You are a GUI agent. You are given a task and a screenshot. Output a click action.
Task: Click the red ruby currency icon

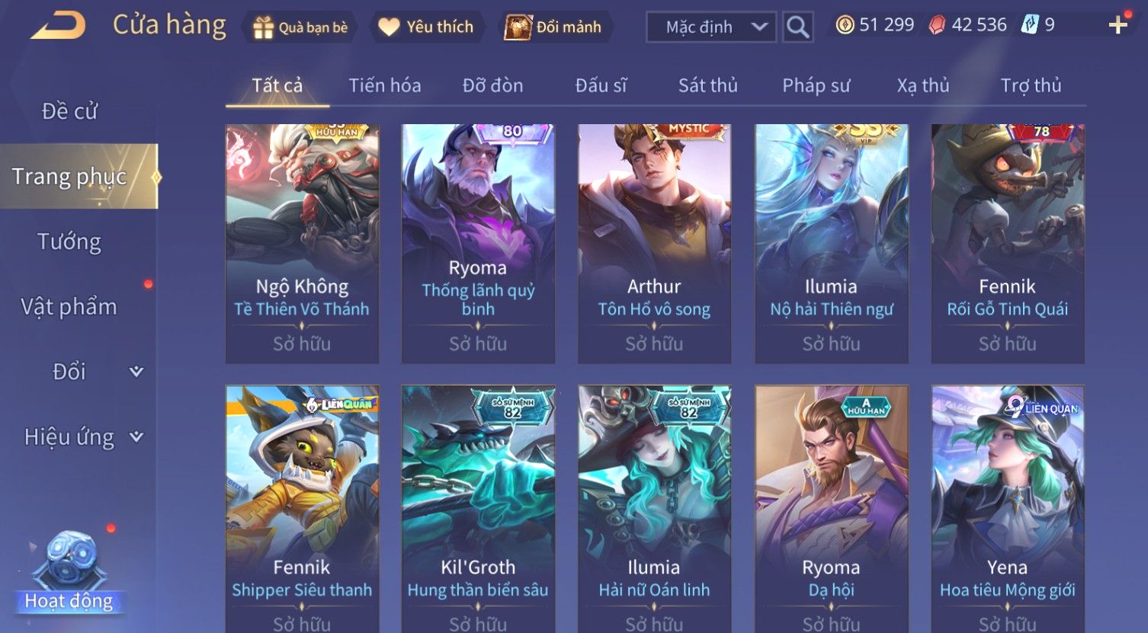tap(937, 25)
